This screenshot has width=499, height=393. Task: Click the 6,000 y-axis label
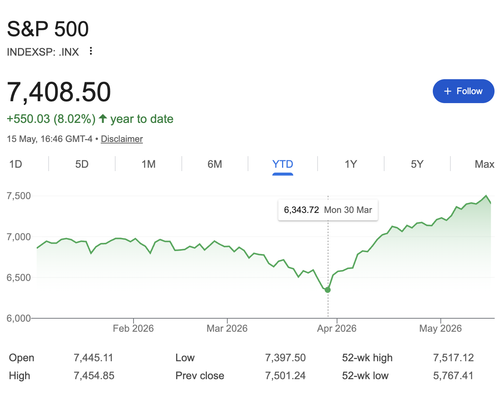click(19, 318)
